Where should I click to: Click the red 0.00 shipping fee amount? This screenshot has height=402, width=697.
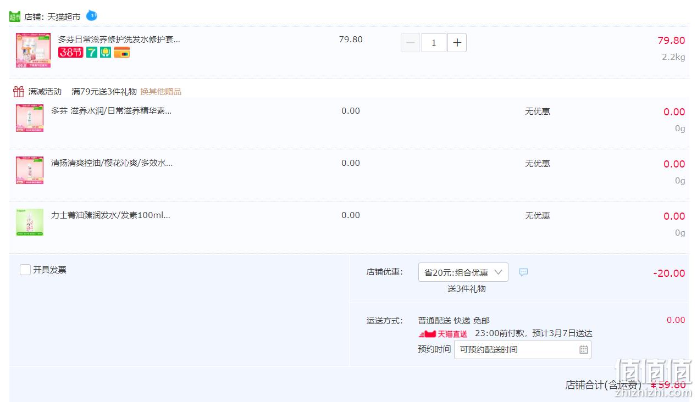[x=676, y=320]
